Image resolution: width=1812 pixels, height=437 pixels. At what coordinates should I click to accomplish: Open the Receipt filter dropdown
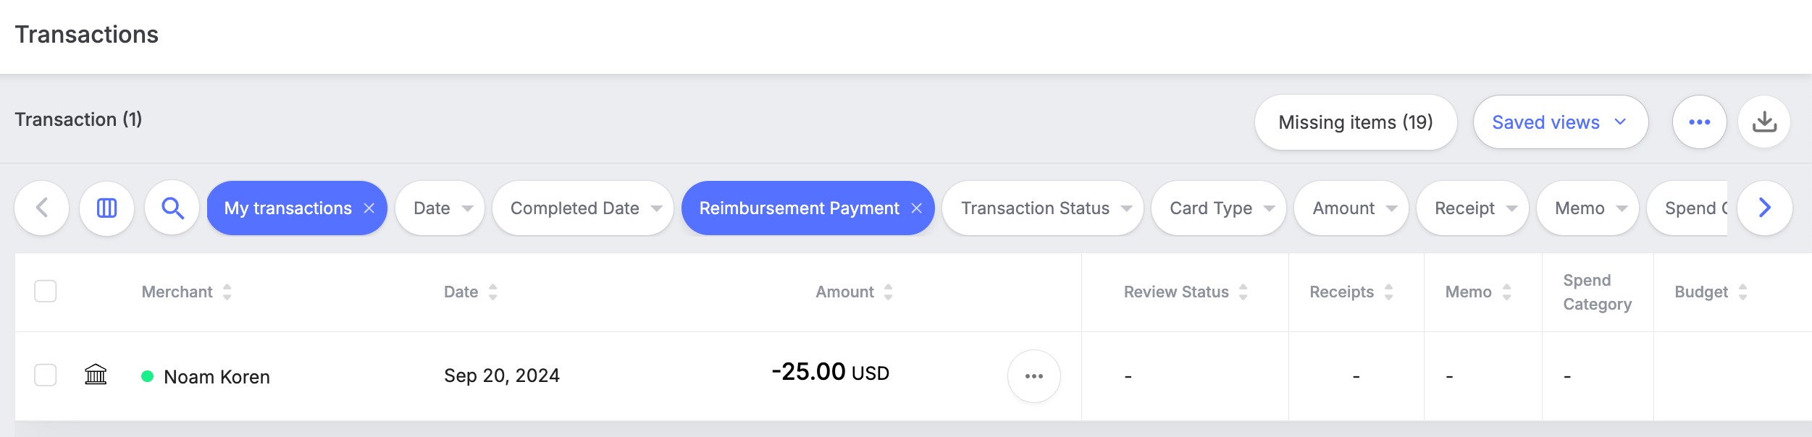[1472, 208]
